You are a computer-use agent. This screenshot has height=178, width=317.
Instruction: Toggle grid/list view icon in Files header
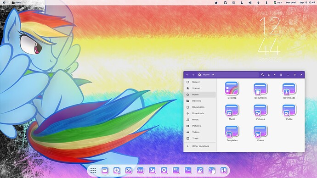269,75
